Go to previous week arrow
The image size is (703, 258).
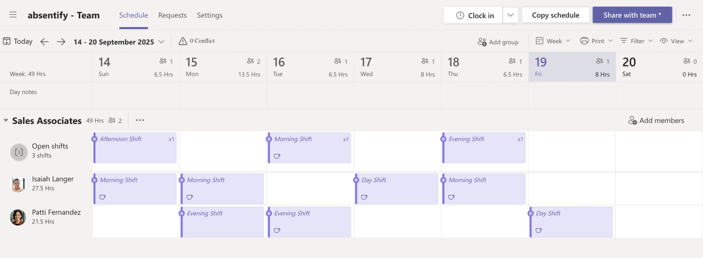click(x=44, y=42)
